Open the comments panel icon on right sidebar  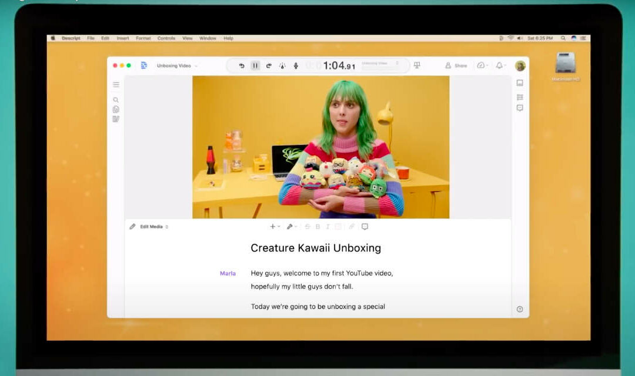coord(520,108)
